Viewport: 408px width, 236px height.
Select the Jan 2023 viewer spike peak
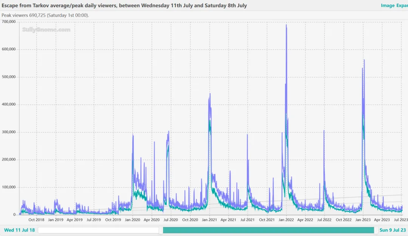364,60
